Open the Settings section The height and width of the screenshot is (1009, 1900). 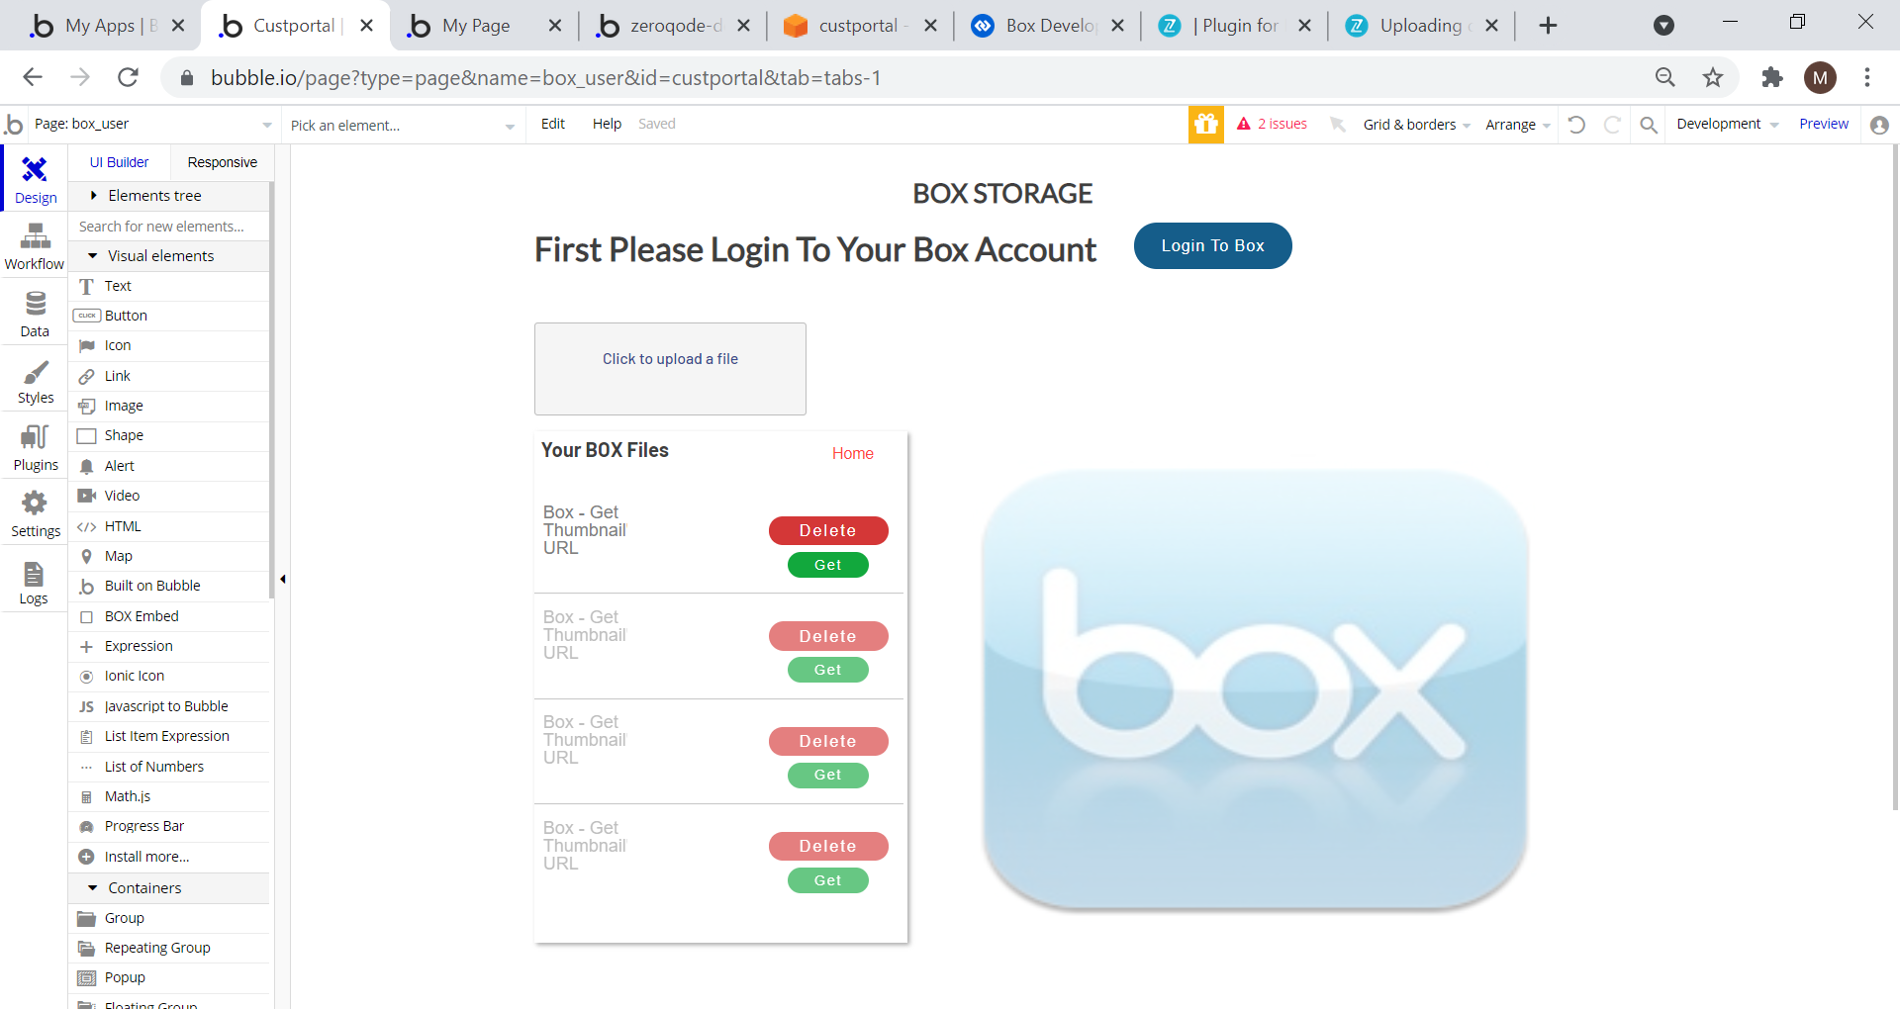[x=36, y=514]
